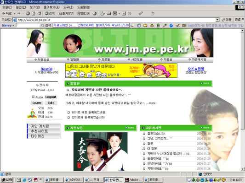Open the 대장금 photo thumbnail
Image resolution: width=245 pixels, height=183 pixels.
101,151
